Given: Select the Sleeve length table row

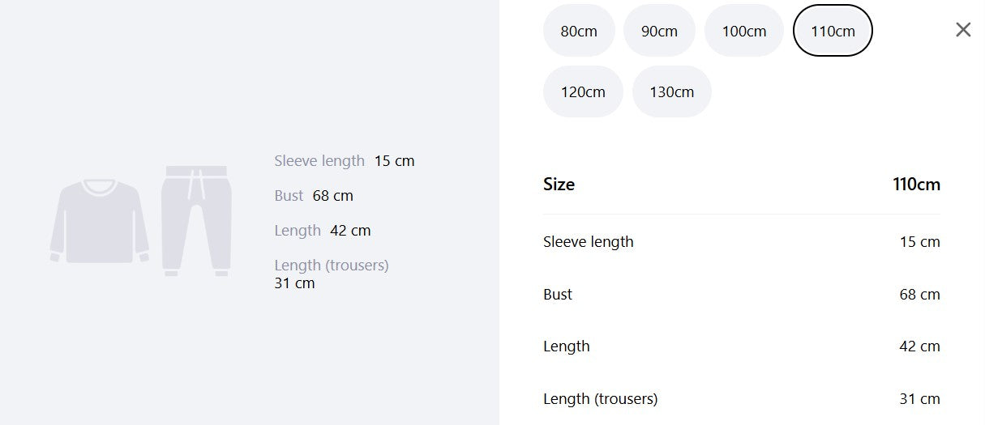Looking at the screenshot, I should tap(742, 242).
